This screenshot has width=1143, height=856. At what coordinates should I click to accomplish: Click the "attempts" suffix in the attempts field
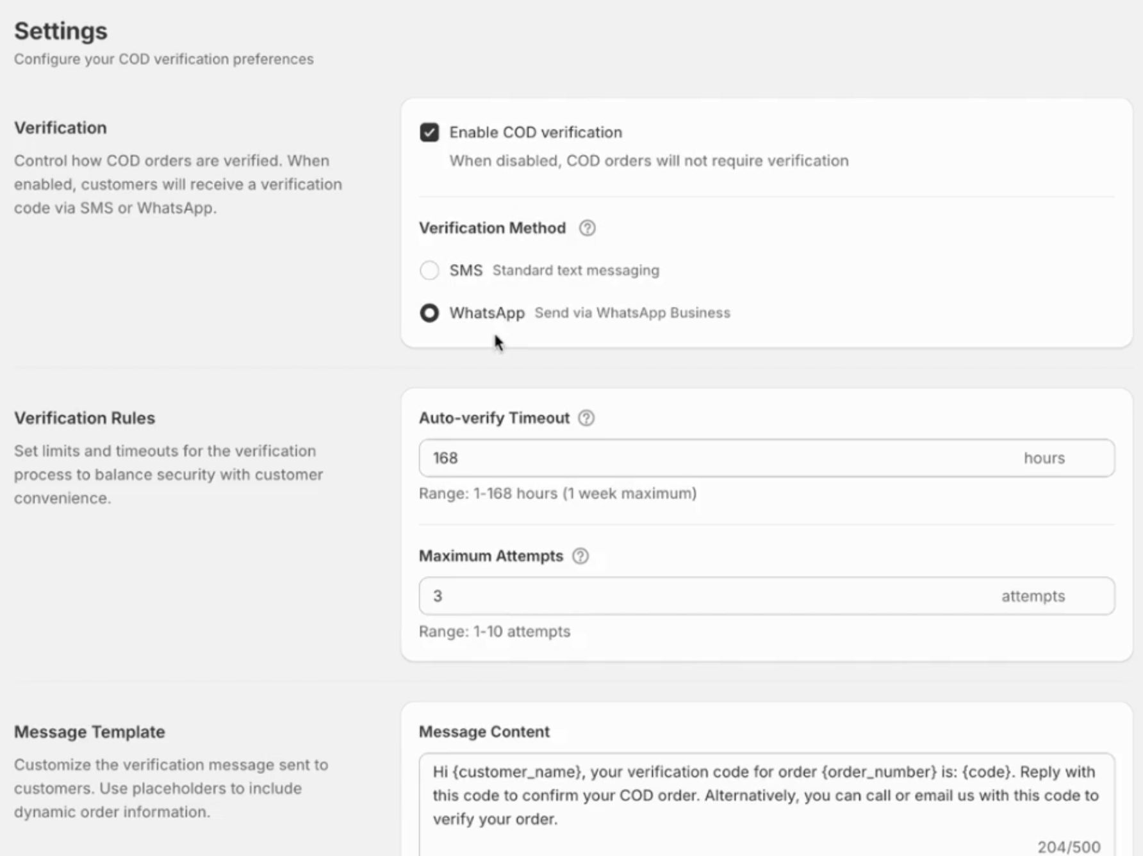1033,596
